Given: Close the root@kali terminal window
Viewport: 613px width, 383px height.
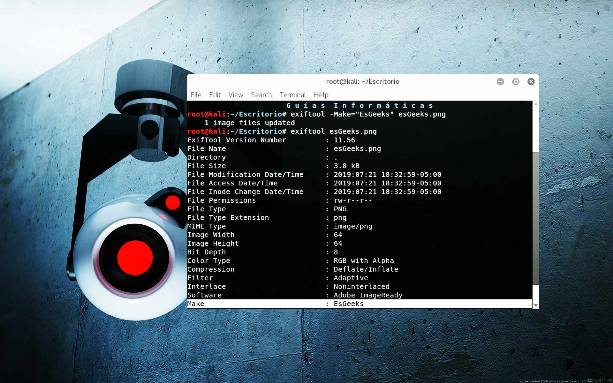Looking at the screenshot, I should tap(531, 82).
